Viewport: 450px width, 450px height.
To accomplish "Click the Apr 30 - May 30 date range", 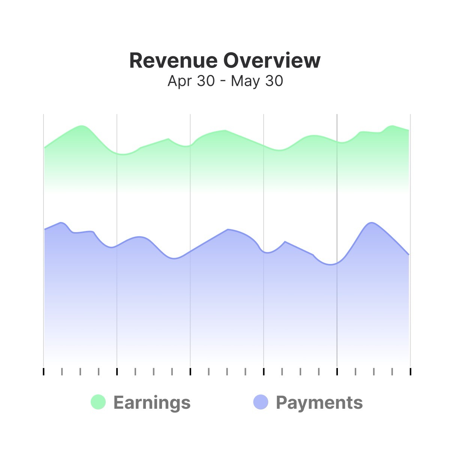I will [225, 81].
